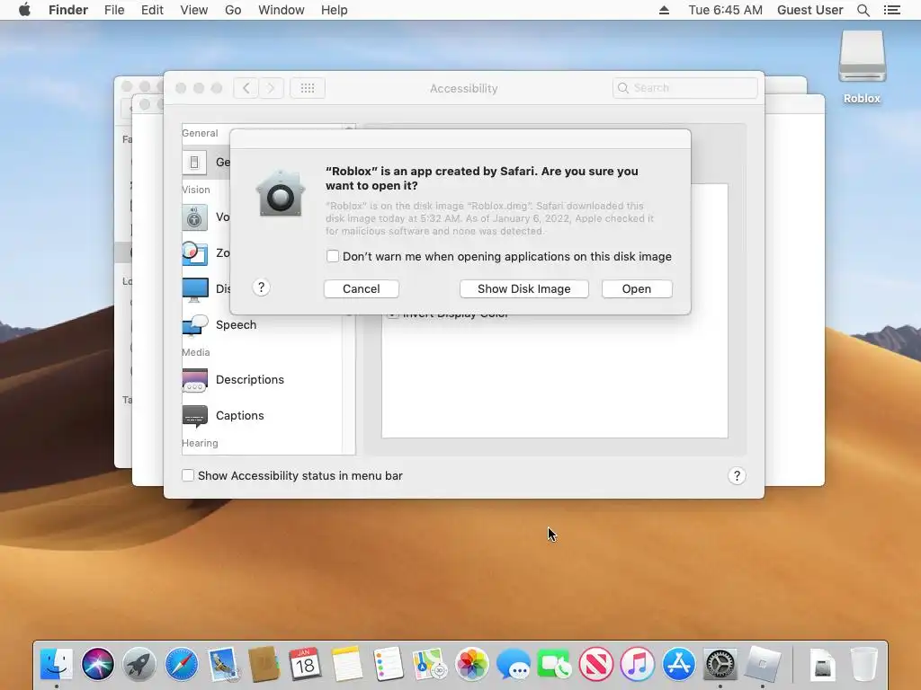The width and height of the screenshot is (921, 690).
Task: Open Finder from the Dock
Action: pyautogui.click(x=57, y=664)
